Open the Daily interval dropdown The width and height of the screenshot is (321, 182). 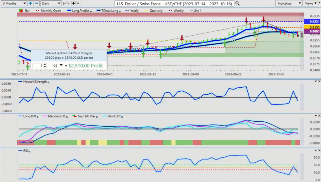click(50, 3)
